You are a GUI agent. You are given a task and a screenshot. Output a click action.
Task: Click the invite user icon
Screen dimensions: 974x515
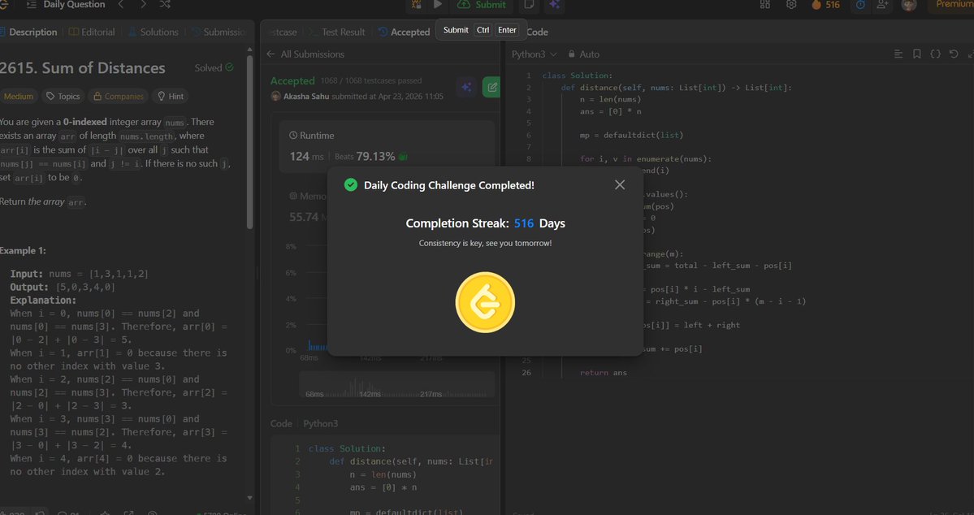click(882, 5)
